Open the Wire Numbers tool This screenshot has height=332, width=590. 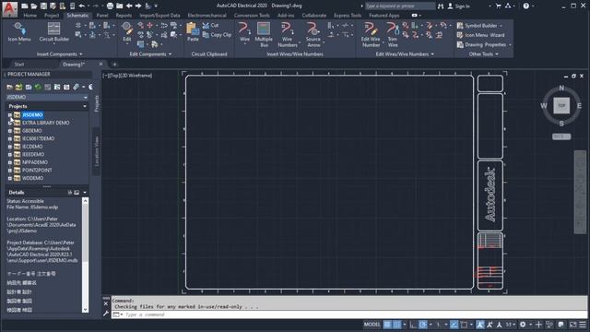288,35
